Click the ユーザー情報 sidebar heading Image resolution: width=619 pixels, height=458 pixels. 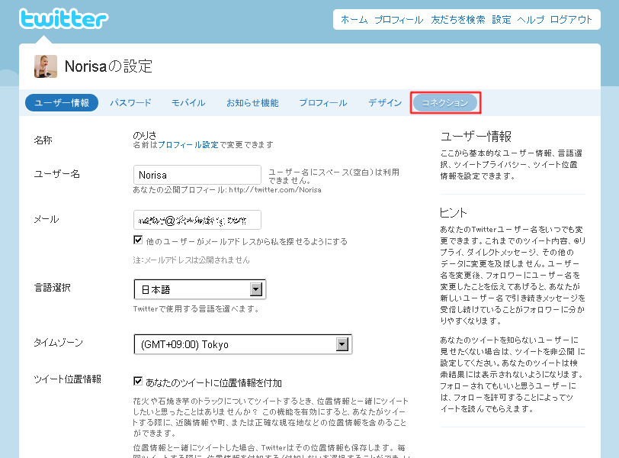(x=476, y=137)
